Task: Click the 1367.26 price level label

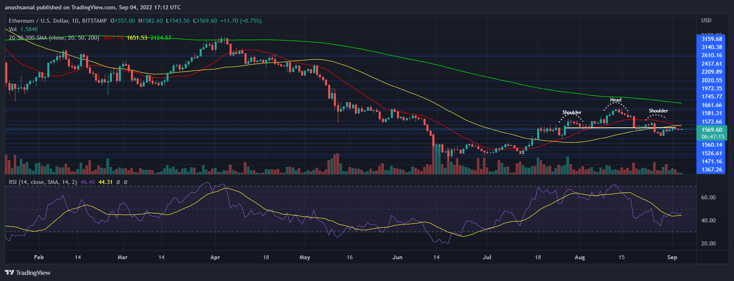Action: coord(712,170)
